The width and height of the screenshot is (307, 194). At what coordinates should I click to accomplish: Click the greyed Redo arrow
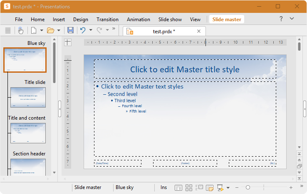[99, 30]
